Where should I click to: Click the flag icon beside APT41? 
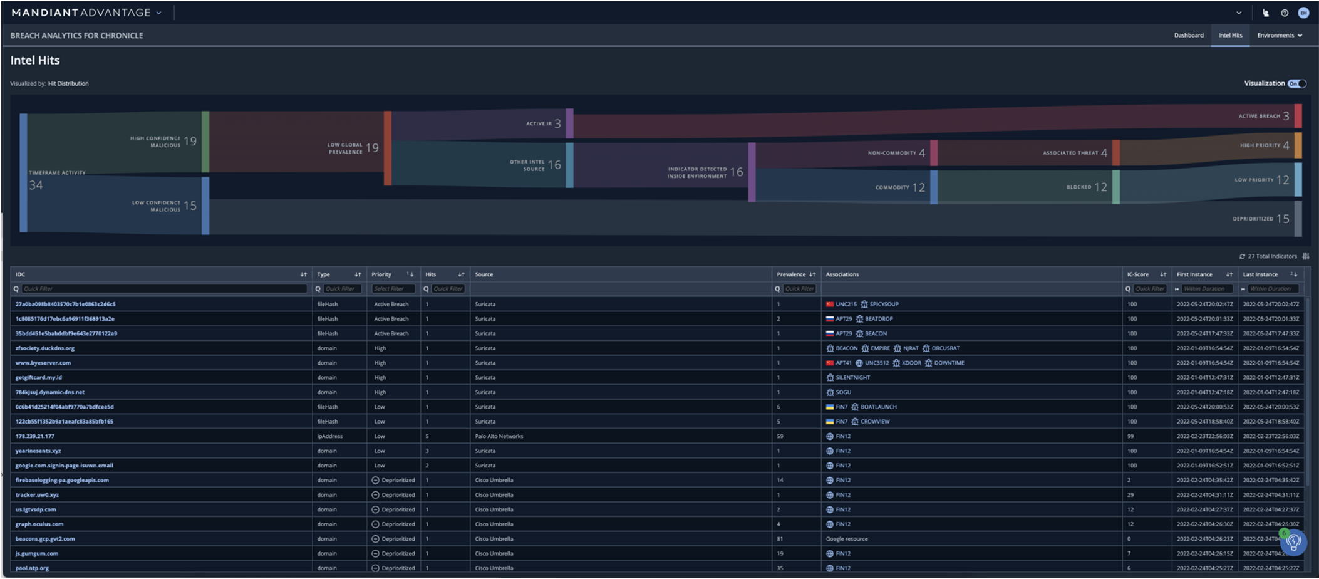point(830,363)
